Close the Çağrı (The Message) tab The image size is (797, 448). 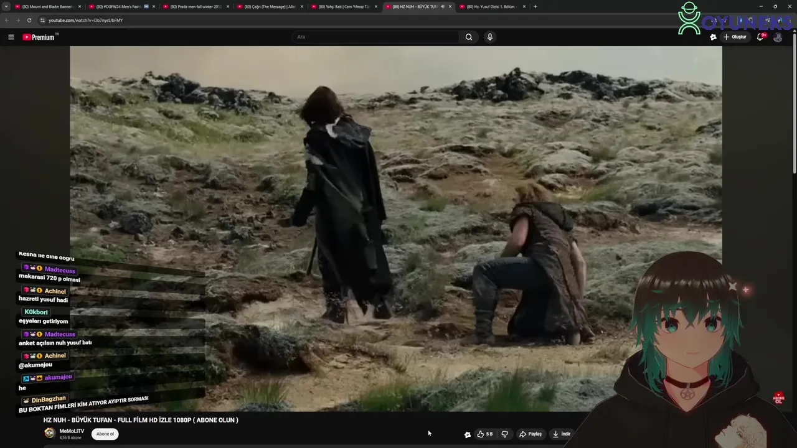[x=302, y=6]
